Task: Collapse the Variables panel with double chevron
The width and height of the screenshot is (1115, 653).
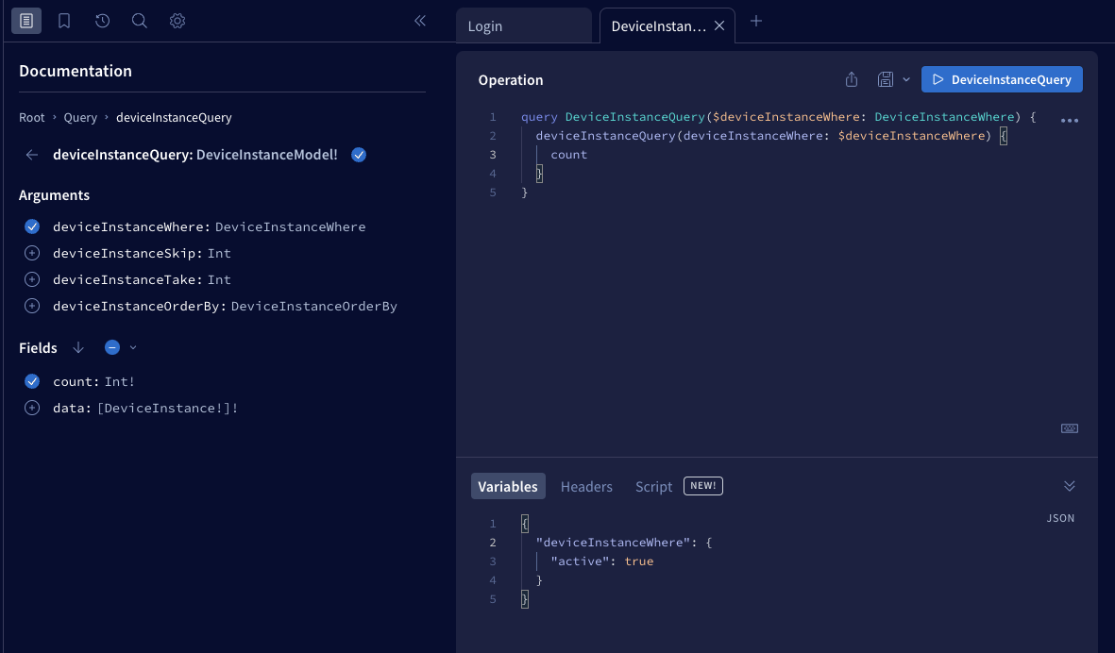Action: (1069, 486)
